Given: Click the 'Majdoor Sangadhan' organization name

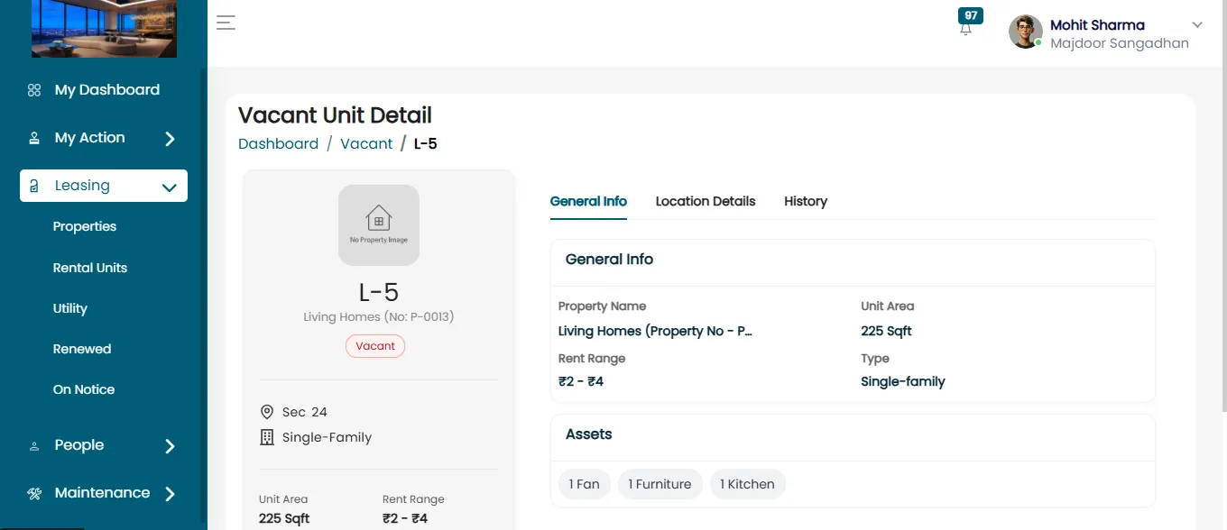Looking at the screenshot, I should coord(1120,43).
